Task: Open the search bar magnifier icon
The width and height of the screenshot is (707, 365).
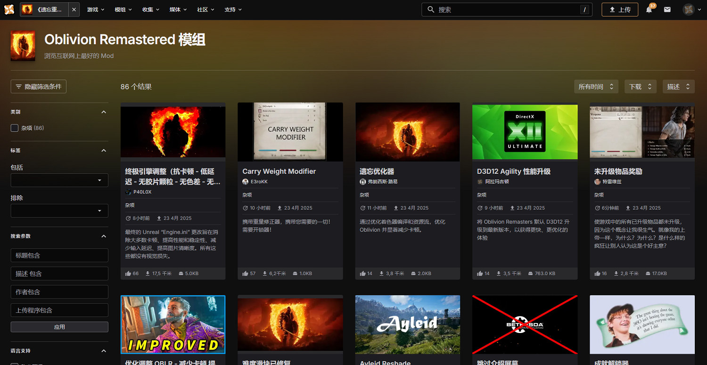Action: [x=430, y=9]
